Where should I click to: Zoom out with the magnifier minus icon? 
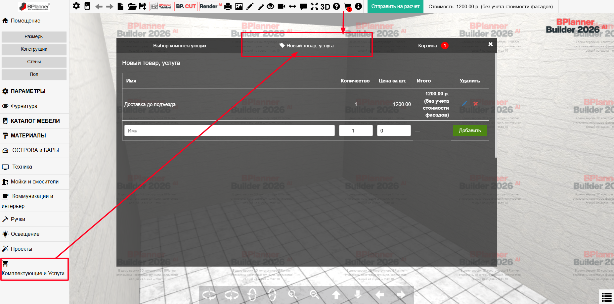point(315,294)
